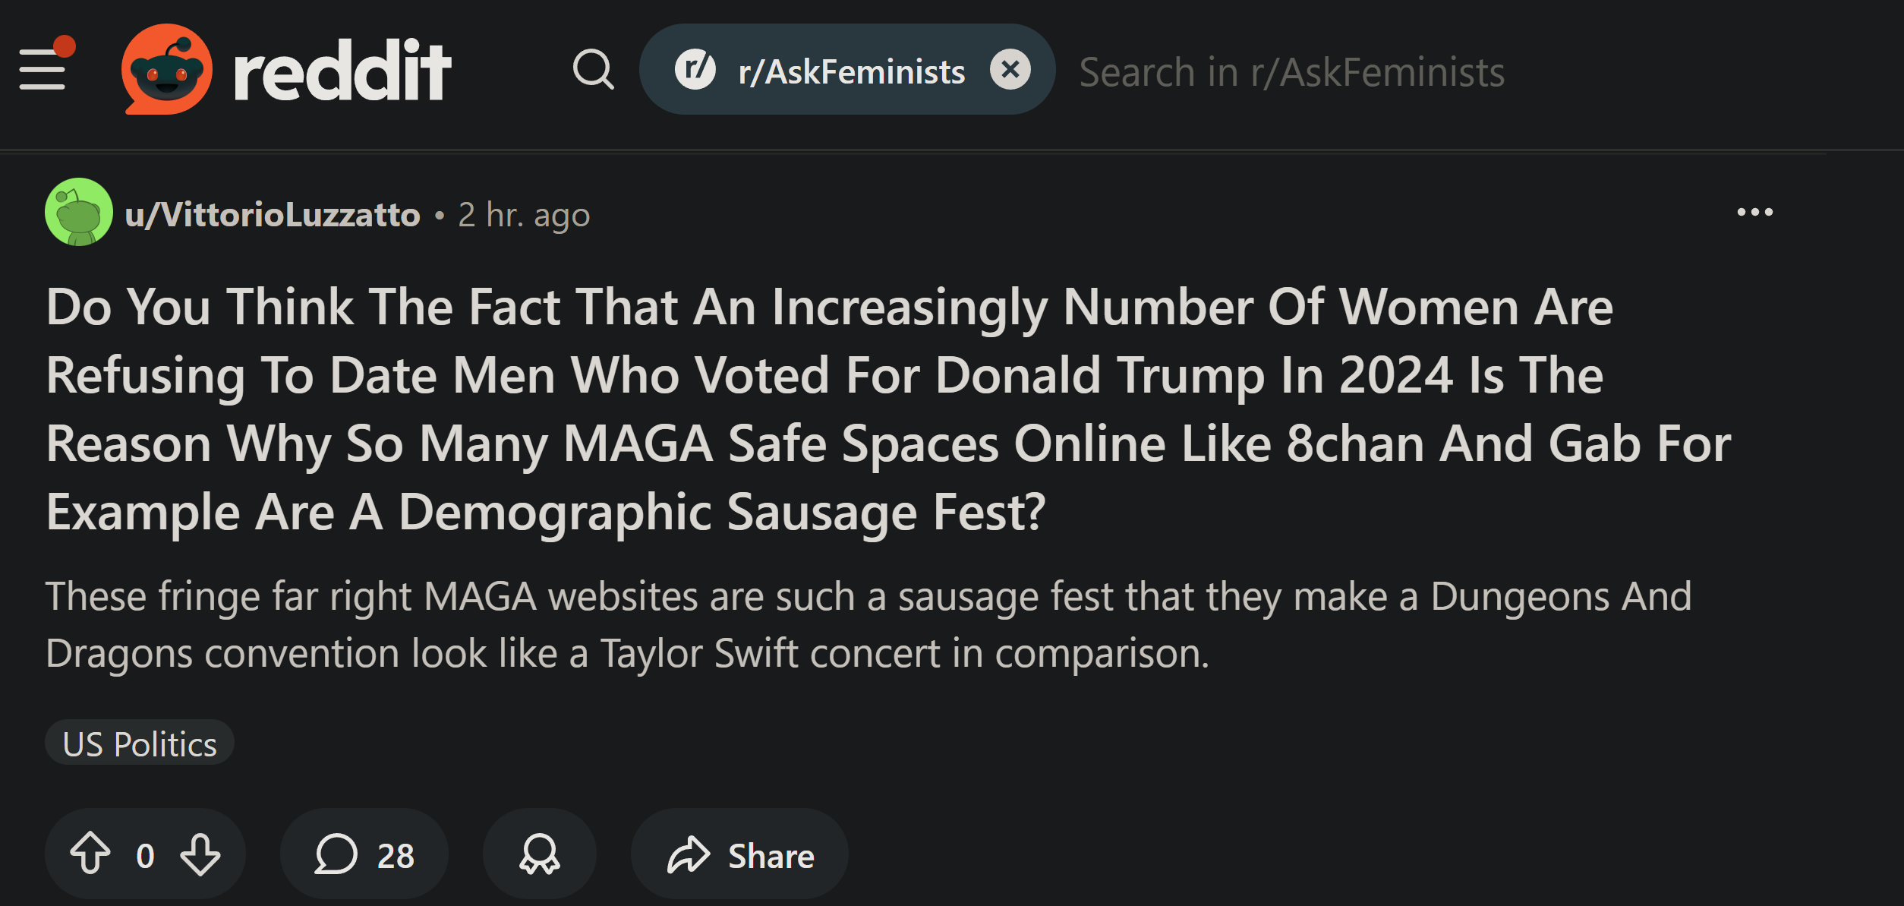Downvote the post
1904x906 pixels.
200,854
